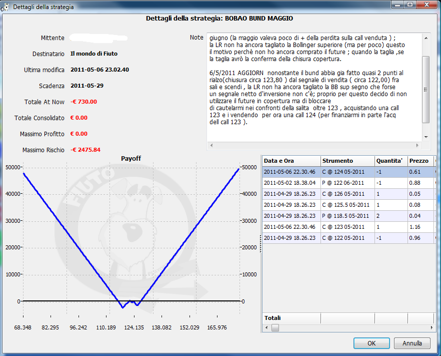Click the panel splitter dotted handle
The width and height of the screenshot is (441, 356).
click(x=260, y=244)
